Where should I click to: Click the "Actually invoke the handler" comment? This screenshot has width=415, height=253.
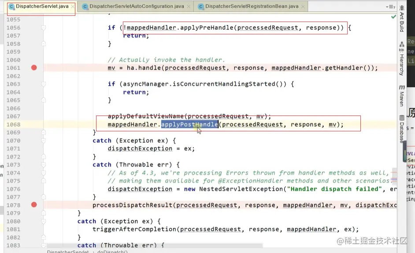pos(166,60)
